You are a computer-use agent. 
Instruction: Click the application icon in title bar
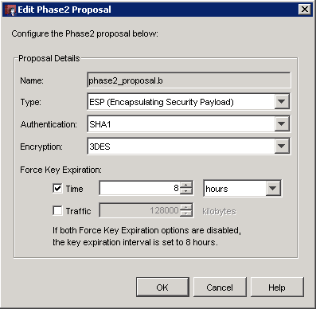[10, 10]
